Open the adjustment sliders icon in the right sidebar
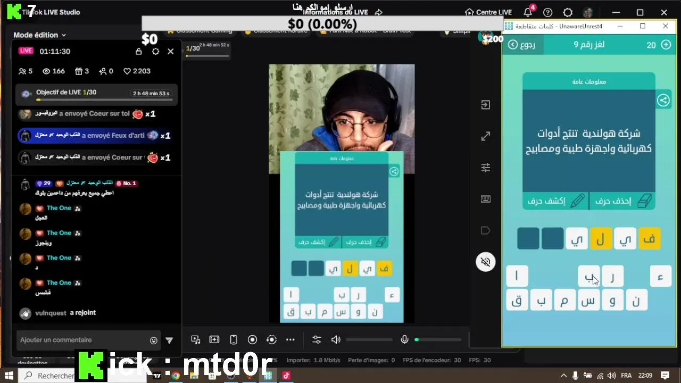This screenshot has width=681, height=383. [x=486, y=168]
